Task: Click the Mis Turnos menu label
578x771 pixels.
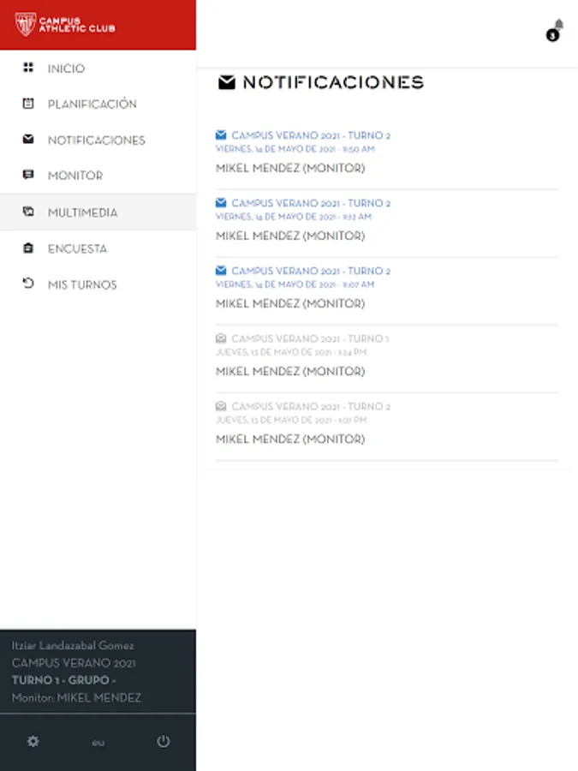Action: tap(82, 284)
